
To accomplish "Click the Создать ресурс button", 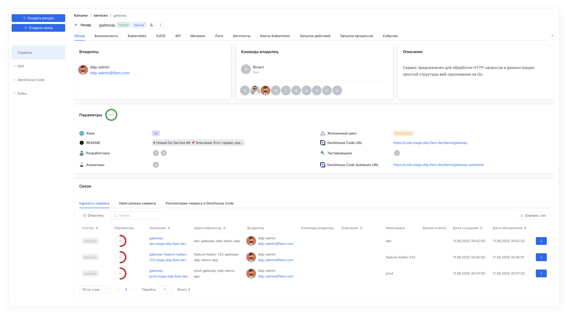I will point(38,18).
